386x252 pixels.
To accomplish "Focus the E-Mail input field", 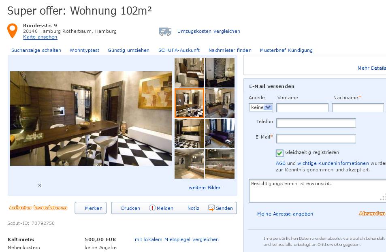I will pos(316,139).
